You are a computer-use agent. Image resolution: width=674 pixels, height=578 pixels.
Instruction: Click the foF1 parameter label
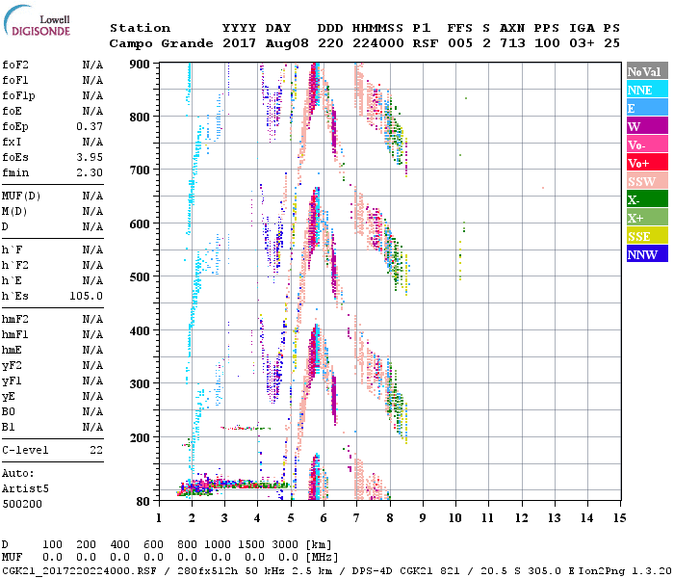pos(15,80)
